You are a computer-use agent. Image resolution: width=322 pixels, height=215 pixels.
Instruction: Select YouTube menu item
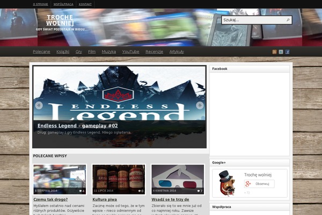[130, 52]
